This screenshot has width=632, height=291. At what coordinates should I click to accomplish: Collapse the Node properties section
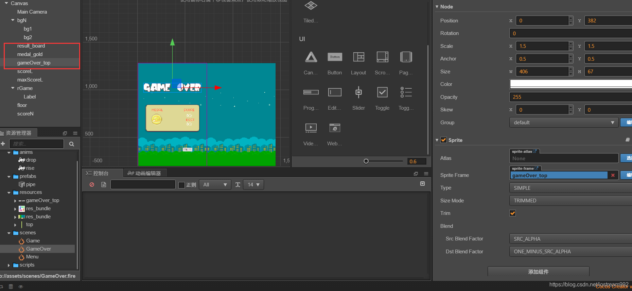[x=437, y=6]
